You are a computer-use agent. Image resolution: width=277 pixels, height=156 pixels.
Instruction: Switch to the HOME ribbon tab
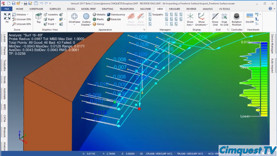click(19, 9)
